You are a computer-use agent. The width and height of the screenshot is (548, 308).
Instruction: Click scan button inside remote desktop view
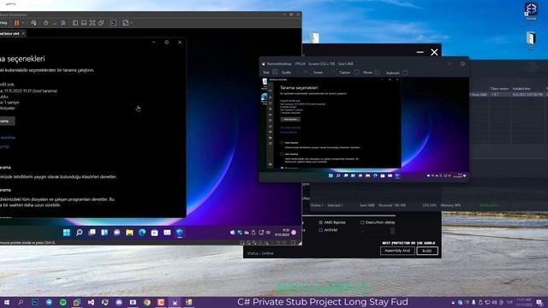pyautogui.click(x=290, y=120)
